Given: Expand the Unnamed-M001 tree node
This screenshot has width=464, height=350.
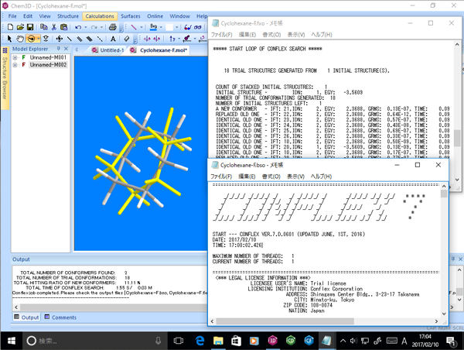Looking at the screenshot, I should [15, 57].
